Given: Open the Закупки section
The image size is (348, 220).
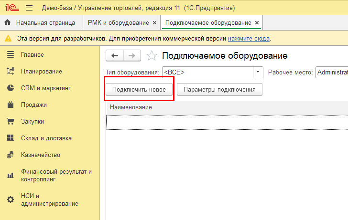Looking at the screenshot, I should coord(33,122).
